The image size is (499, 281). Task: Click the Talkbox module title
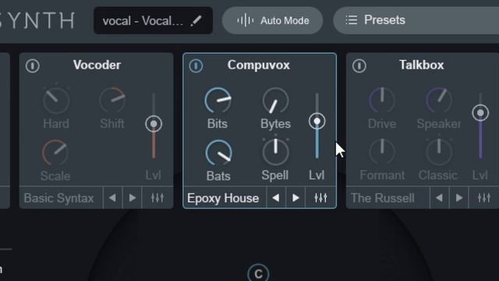(x=422, y=65)
